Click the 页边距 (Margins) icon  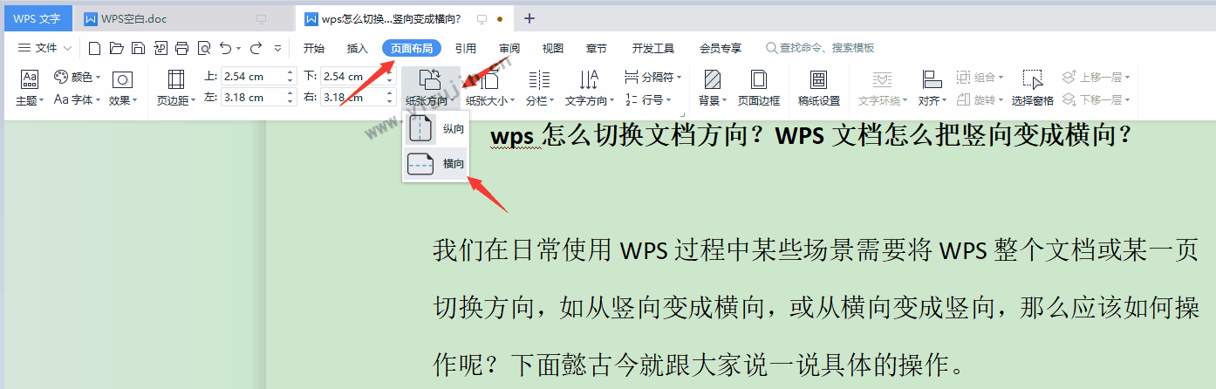pyautogui.click(x=176, y=79)
